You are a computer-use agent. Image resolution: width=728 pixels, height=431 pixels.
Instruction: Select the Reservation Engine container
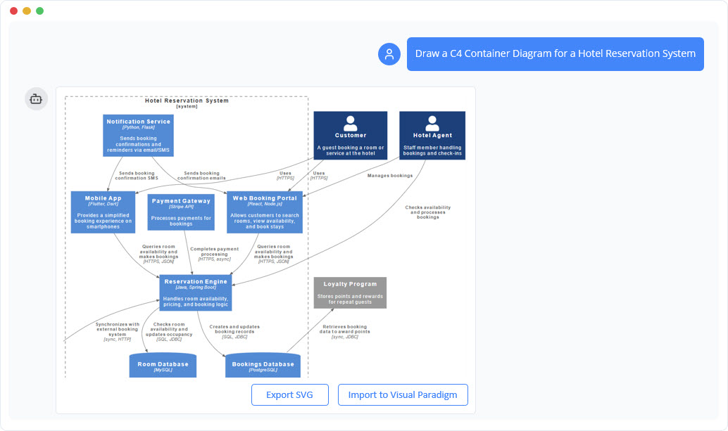(x=197, y=291)
